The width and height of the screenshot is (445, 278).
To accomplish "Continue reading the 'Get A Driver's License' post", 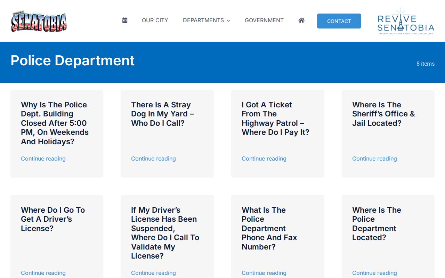I will (x=43, y=273).
